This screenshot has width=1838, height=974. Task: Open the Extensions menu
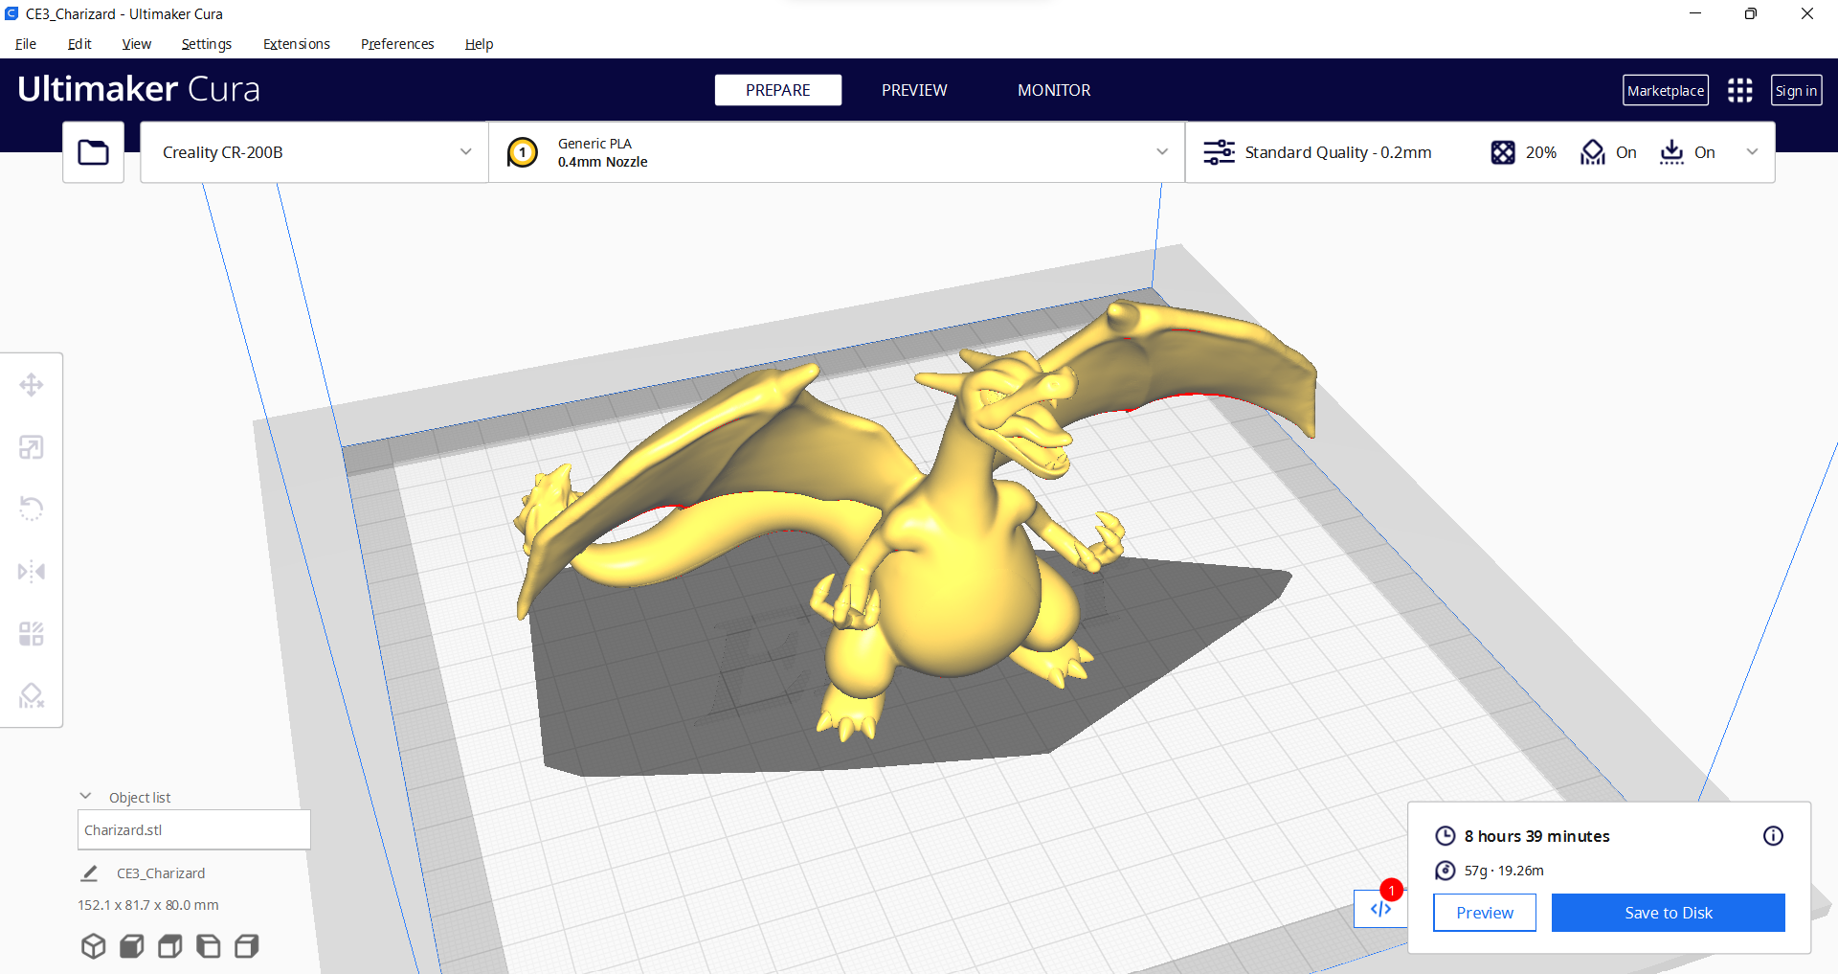click(x=297, y=44)
